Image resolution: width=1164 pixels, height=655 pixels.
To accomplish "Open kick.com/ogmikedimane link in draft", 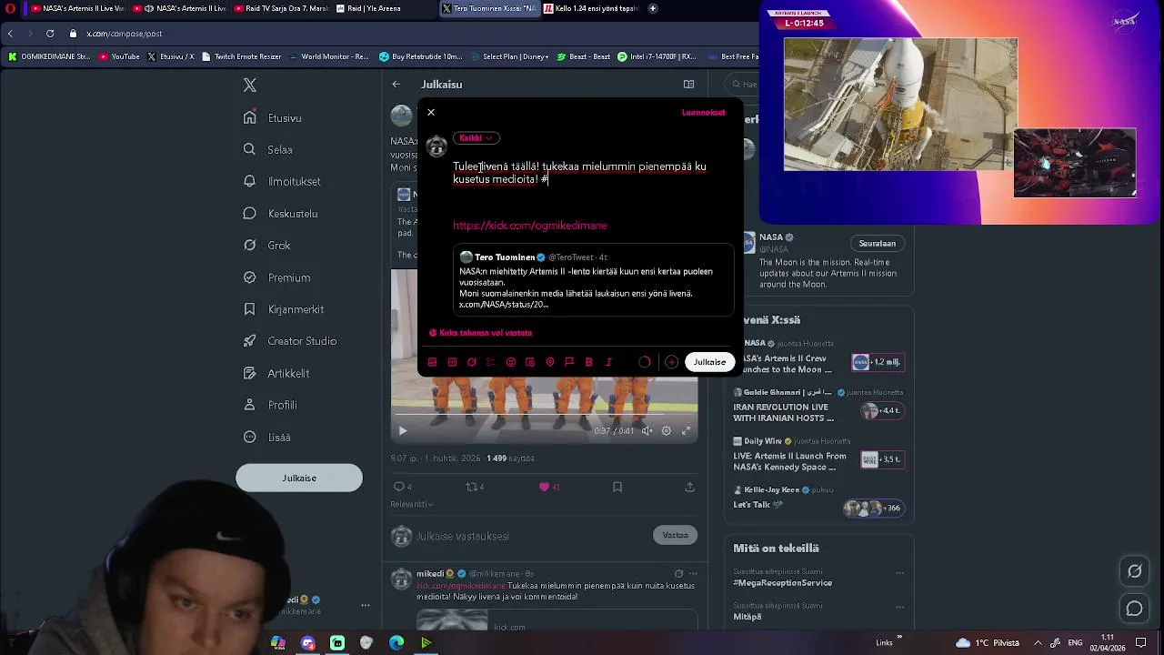I will pyautogui.click(x=530, y=226).
